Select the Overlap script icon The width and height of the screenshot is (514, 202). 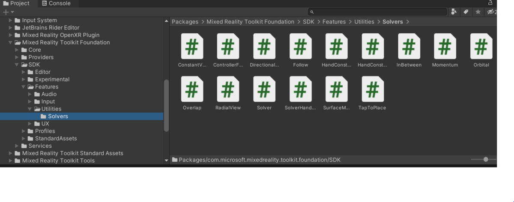point(192,89)
